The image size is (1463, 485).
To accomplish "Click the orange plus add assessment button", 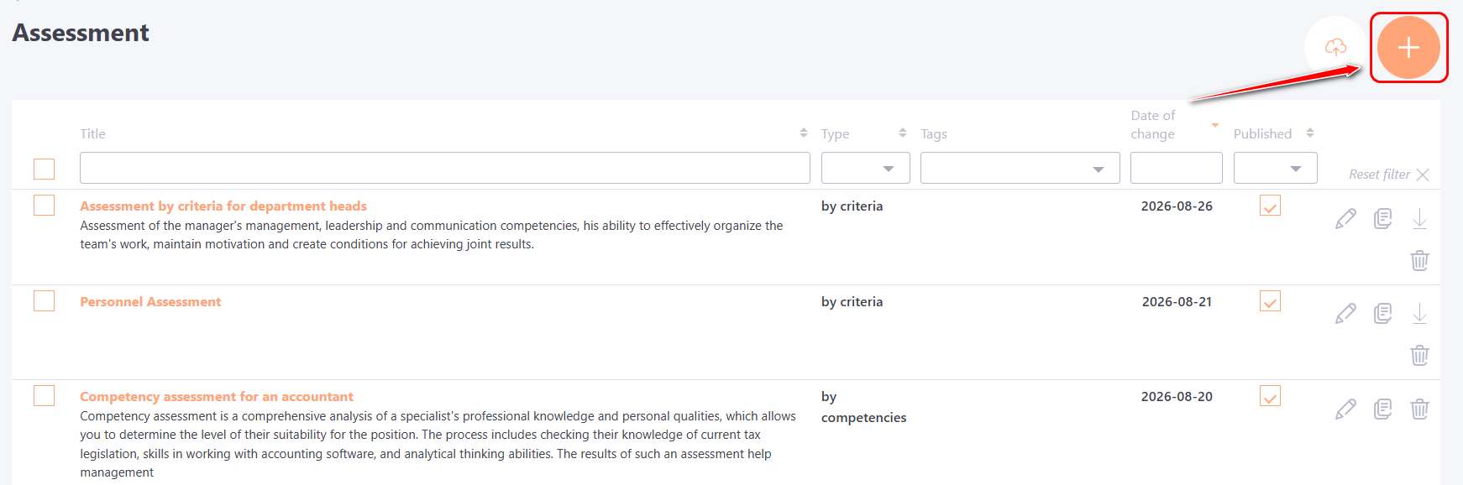I will (1408, 47).
